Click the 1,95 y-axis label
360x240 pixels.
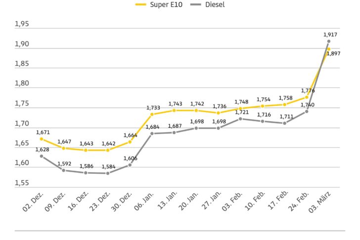click(22, 24)
